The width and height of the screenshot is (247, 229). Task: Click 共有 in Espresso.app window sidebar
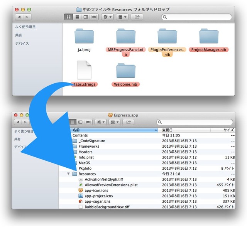tap(17, 139)
